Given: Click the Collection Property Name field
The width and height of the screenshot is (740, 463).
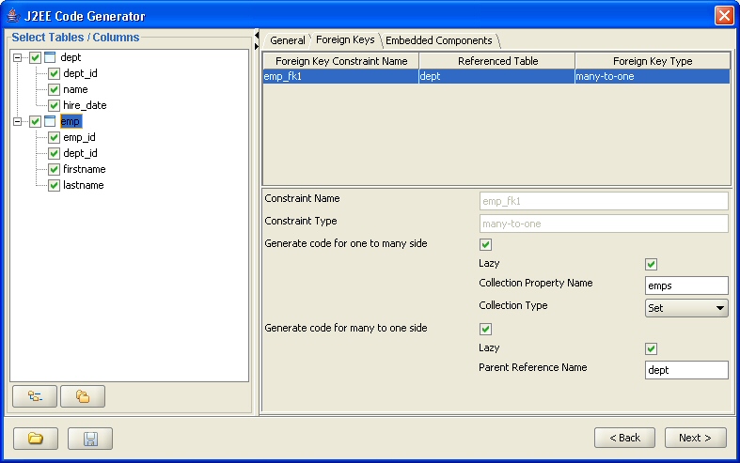Looking at the screenshot, I should pos(686,286).
